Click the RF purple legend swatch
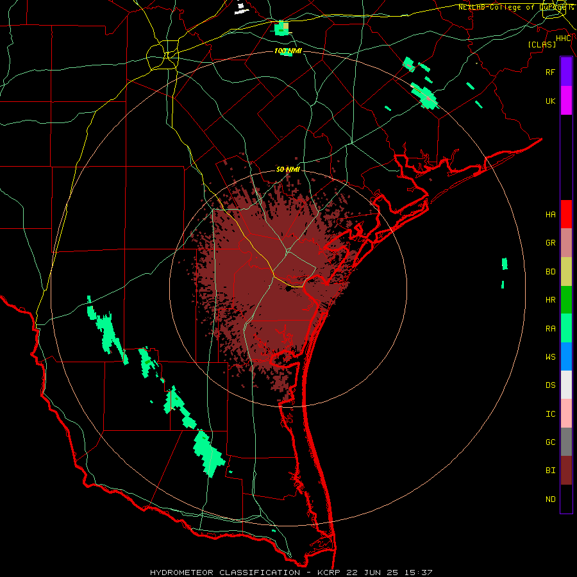Screen dimensions: 577x577 pos(566,72)
